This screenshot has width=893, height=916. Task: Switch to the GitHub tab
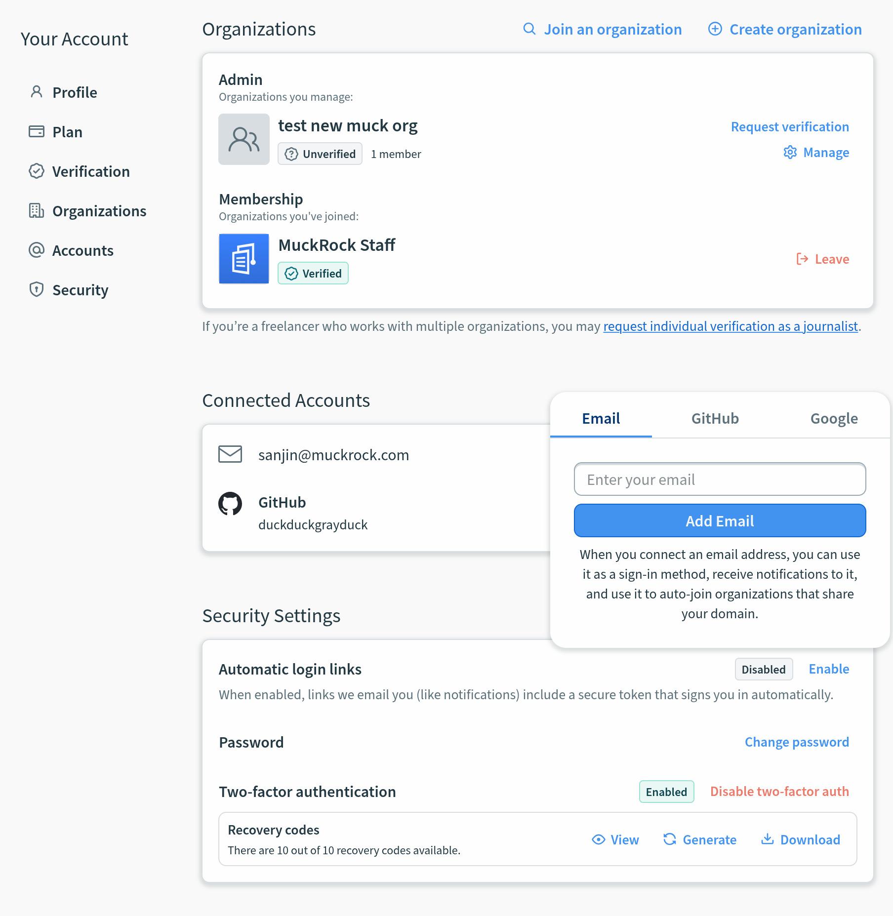[715, 419]
